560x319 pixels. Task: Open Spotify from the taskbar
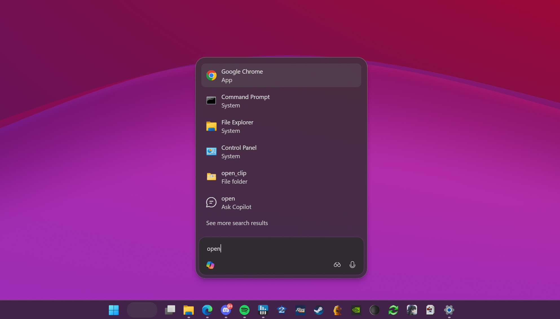point(244,310)
